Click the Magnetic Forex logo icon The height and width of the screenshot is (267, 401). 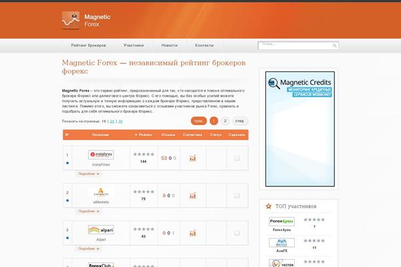click(71, 20)
